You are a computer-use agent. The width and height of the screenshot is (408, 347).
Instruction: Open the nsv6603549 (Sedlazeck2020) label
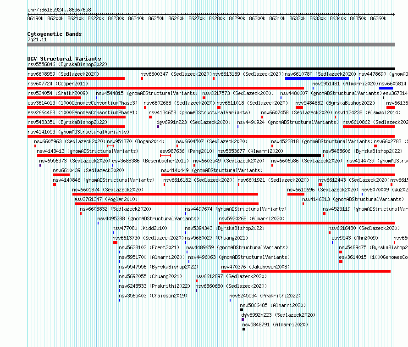click(229, 161)
